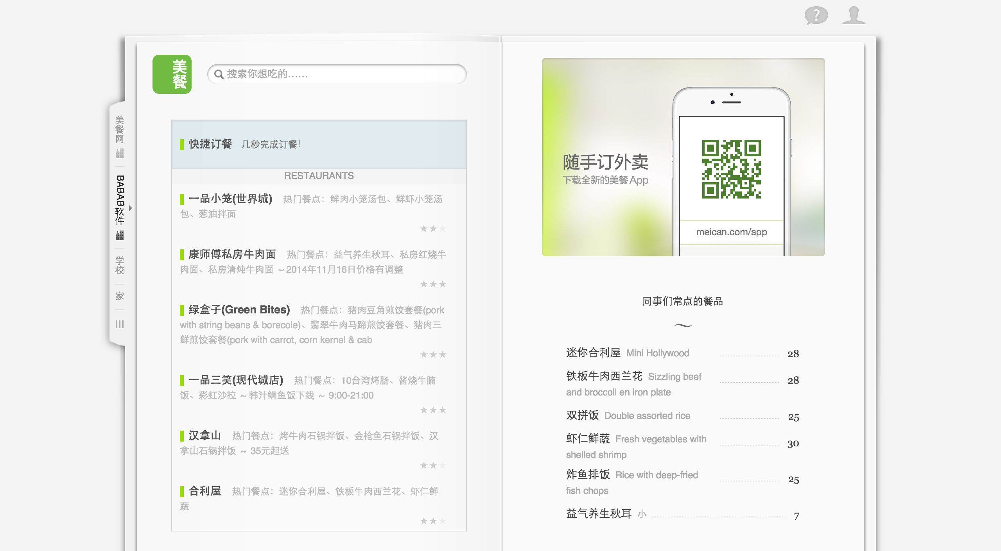Select dish 炸鱼排饭 Rice with deep-fried fish

point(683,483)
